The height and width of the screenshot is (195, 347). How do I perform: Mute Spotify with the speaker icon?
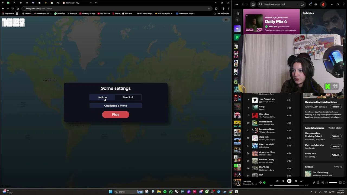(327, 183)
